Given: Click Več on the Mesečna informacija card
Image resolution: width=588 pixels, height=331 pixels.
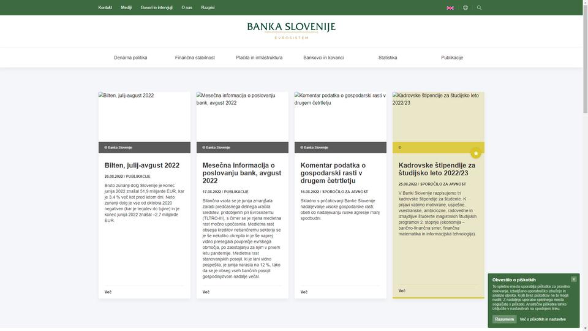Looking at the screenshot, I should tap(206, 292).
